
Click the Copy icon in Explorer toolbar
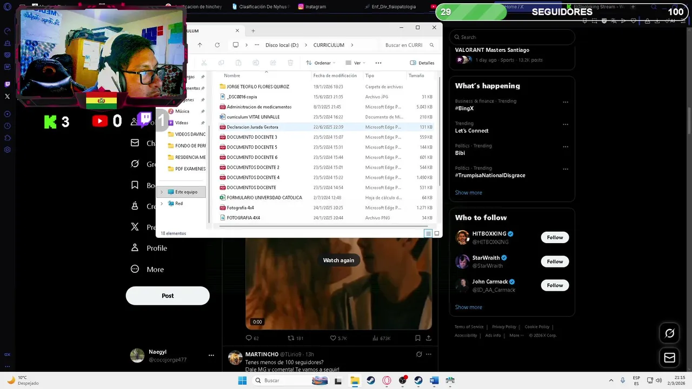221,63
